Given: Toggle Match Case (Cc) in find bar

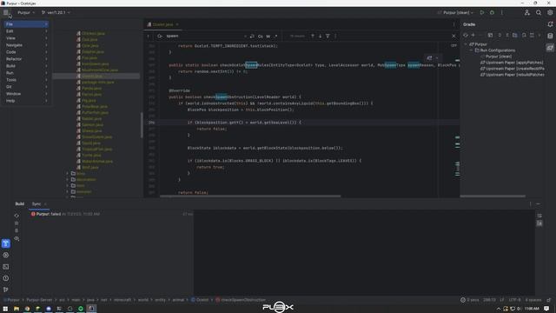Looking at the screenshot, I should tap(261, 37).
